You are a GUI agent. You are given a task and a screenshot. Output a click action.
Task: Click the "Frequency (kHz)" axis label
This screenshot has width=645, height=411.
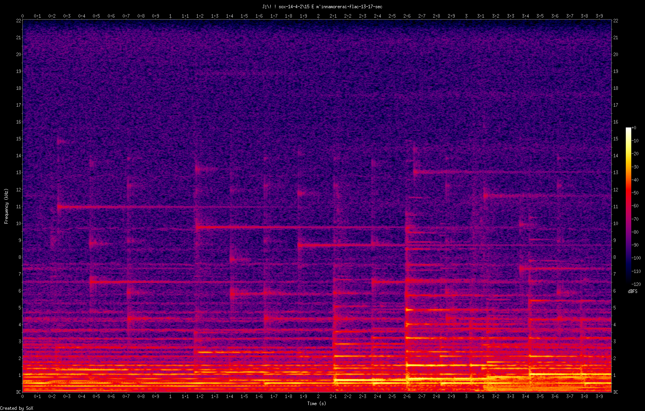[6, 206]
